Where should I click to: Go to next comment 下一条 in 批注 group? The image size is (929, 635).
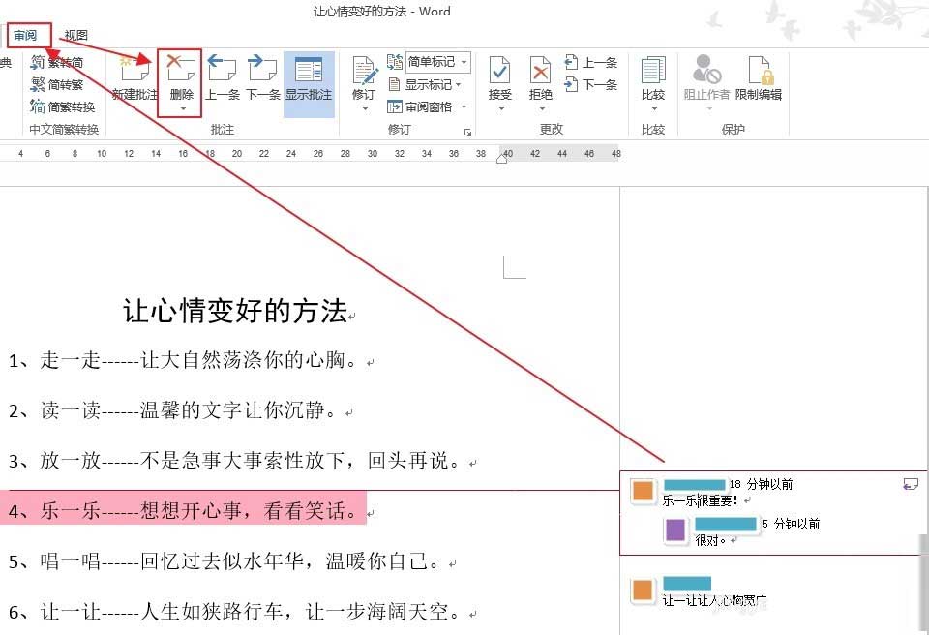(262, 77)
